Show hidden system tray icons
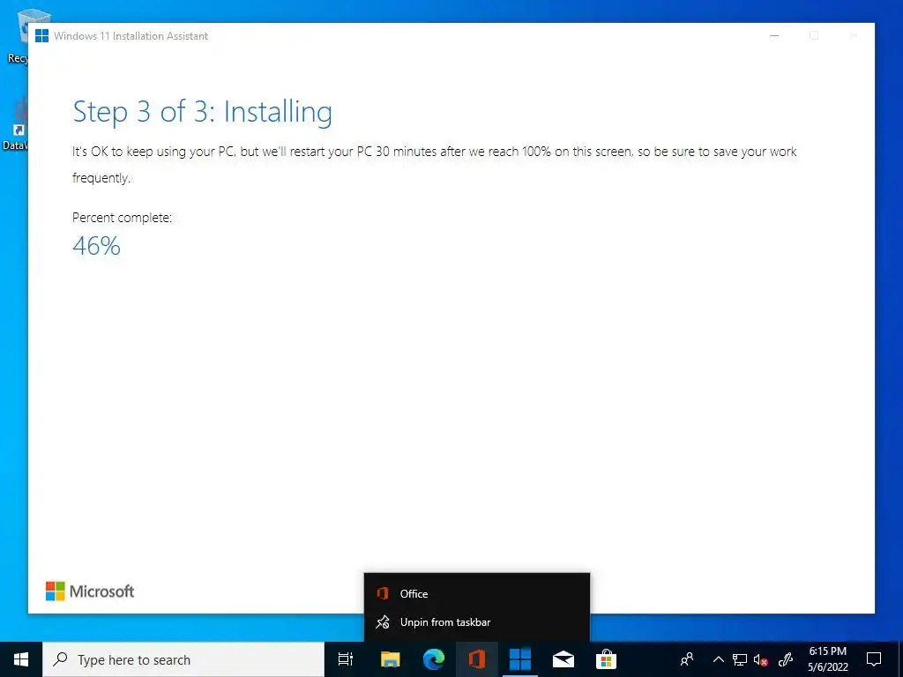The image size is (903, 677). pos(718,659)
